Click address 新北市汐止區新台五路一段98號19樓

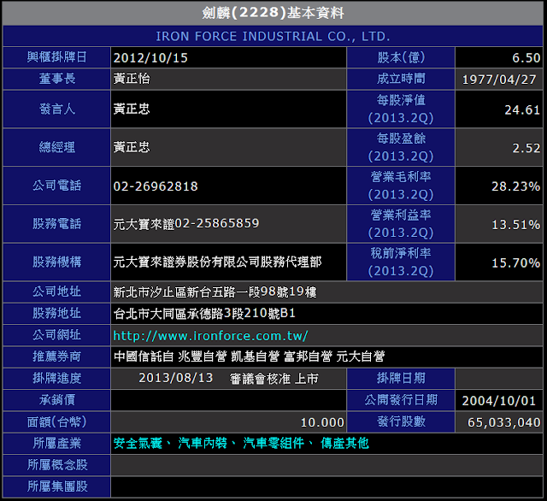(x=215, y=292)
